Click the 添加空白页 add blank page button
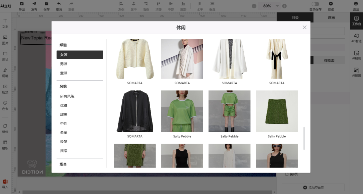 pos(313,187)
